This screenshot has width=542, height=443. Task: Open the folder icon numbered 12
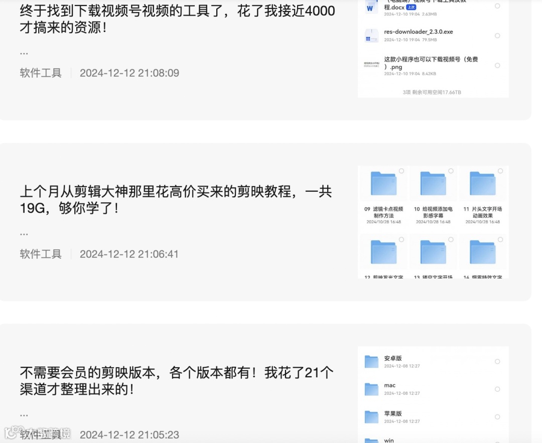pyautogui.click(x=384, y=252)
